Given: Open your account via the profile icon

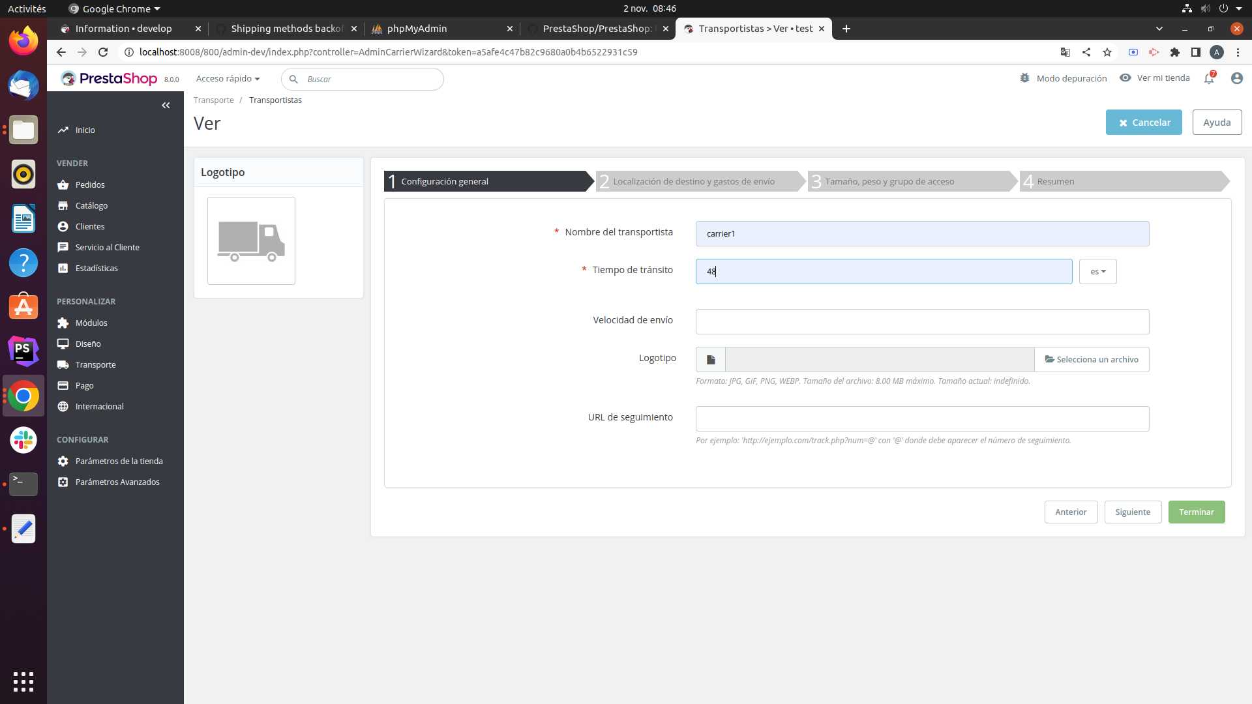Looking at the screenshot, I should [x=1237, y=78].
